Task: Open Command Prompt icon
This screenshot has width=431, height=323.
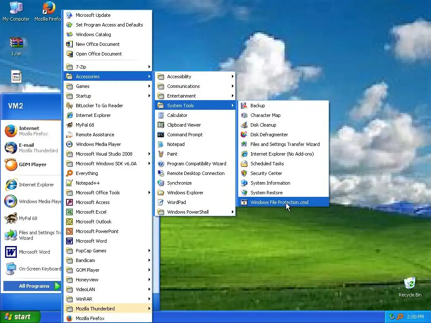Action: (161, 134)
